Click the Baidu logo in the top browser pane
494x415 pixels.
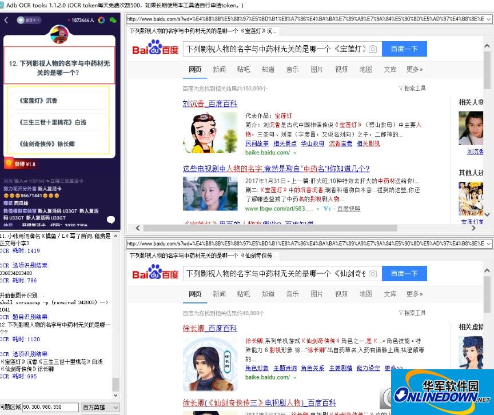(155, 49)
